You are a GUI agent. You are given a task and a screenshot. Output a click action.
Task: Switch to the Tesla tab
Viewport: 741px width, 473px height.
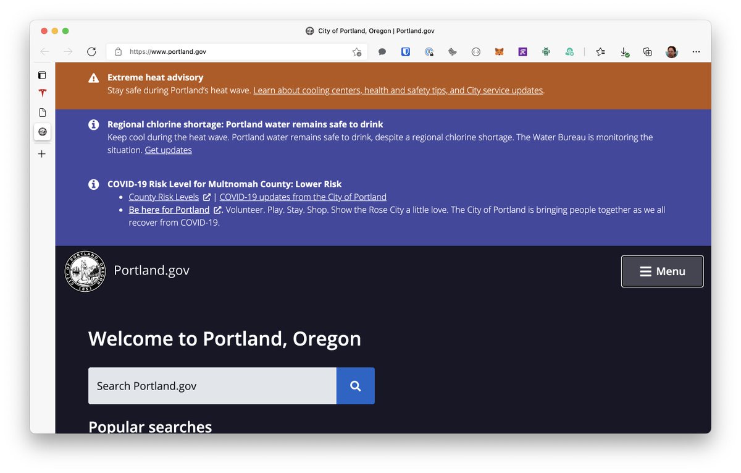[x=42, y=93]
